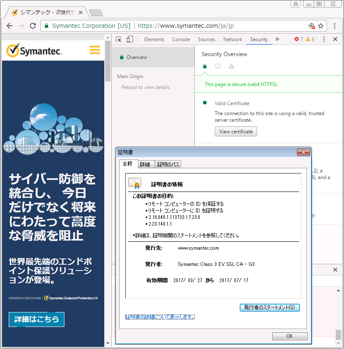
Task: Open the 3 warnings badge
Action: (310, 39)
